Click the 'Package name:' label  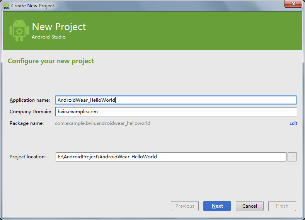tap(27, 123)
